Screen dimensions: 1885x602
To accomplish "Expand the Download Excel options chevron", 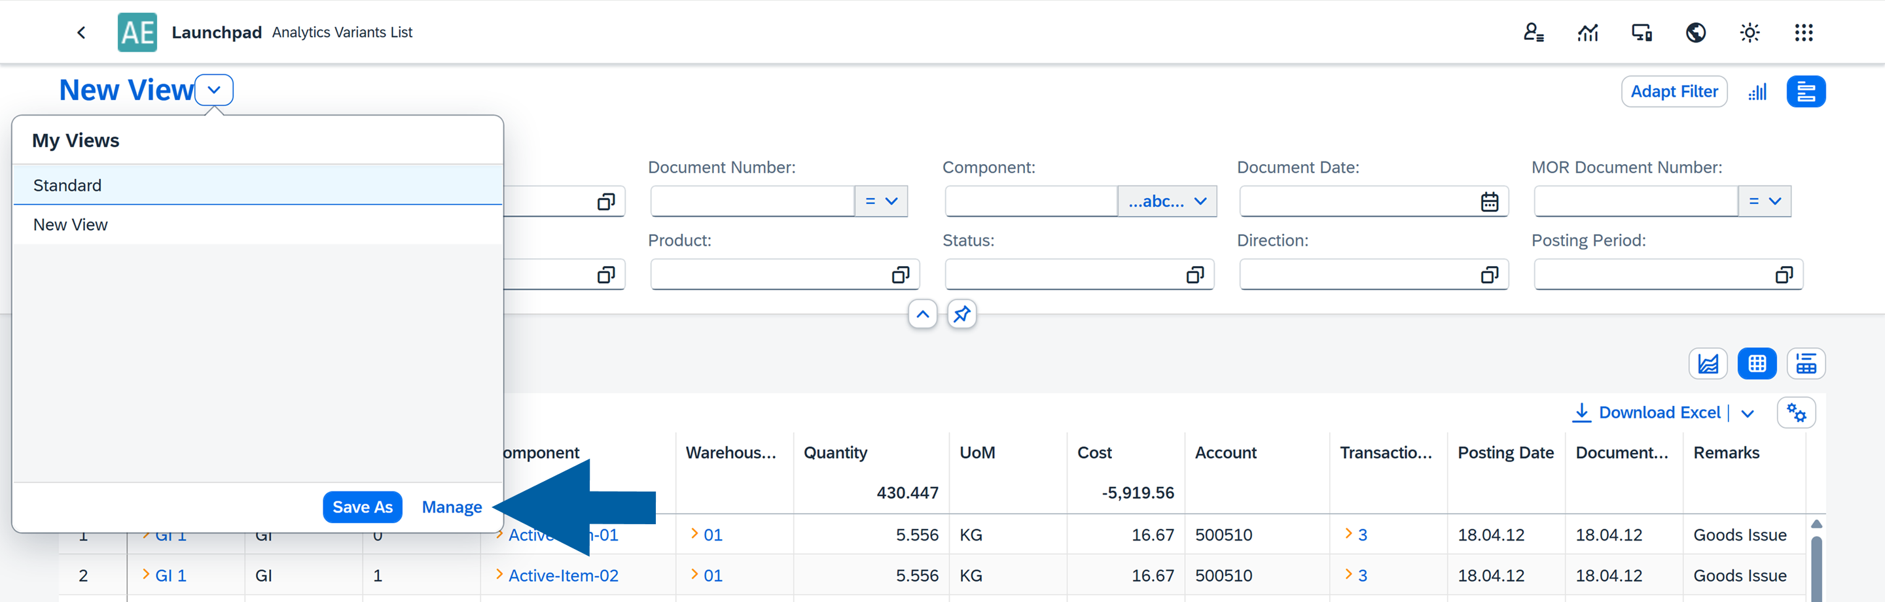I will tap(1749, 414).
